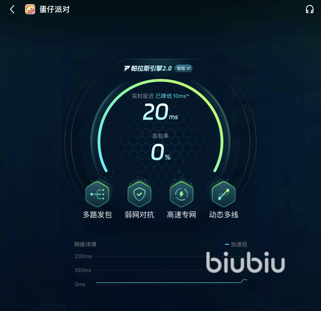Screen dimensions: 321x311
Task: Click the 动态多线 label
Action: click(224, 215)
